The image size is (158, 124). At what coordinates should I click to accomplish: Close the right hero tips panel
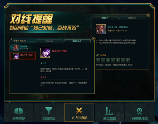[148, 15]
